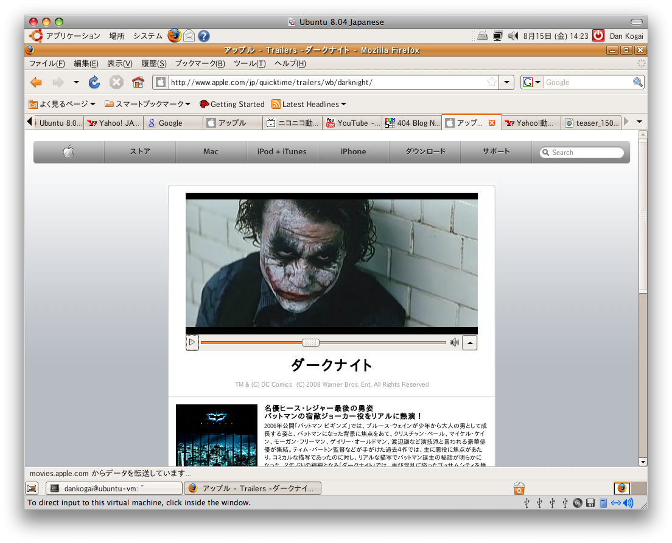
Task: Open the ヘルプ(H) menu
Action: coord(290,63)
